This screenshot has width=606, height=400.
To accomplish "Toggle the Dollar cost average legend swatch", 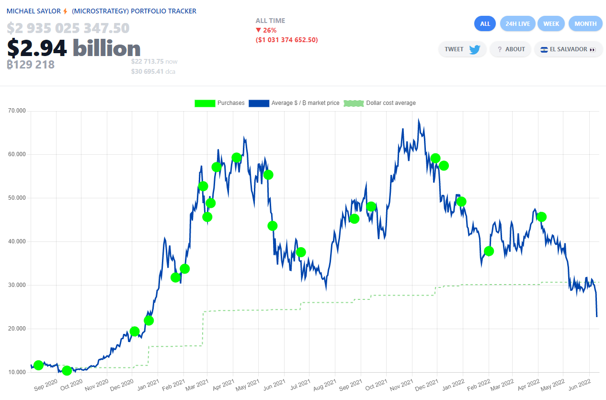I will [x=354, y=103].
